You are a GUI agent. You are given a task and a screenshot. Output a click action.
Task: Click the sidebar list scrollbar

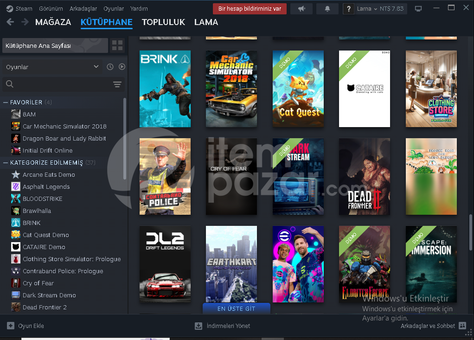125,139
